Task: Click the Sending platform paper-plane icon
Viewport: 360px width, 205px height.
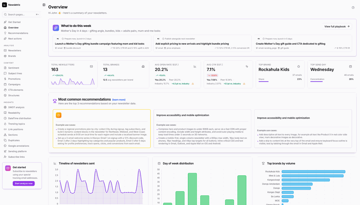Action: click(x=5, y=151)
